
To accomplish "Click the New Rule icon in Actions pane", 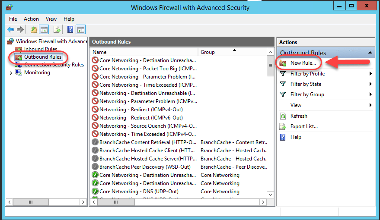I will click(x=283, y=63).
